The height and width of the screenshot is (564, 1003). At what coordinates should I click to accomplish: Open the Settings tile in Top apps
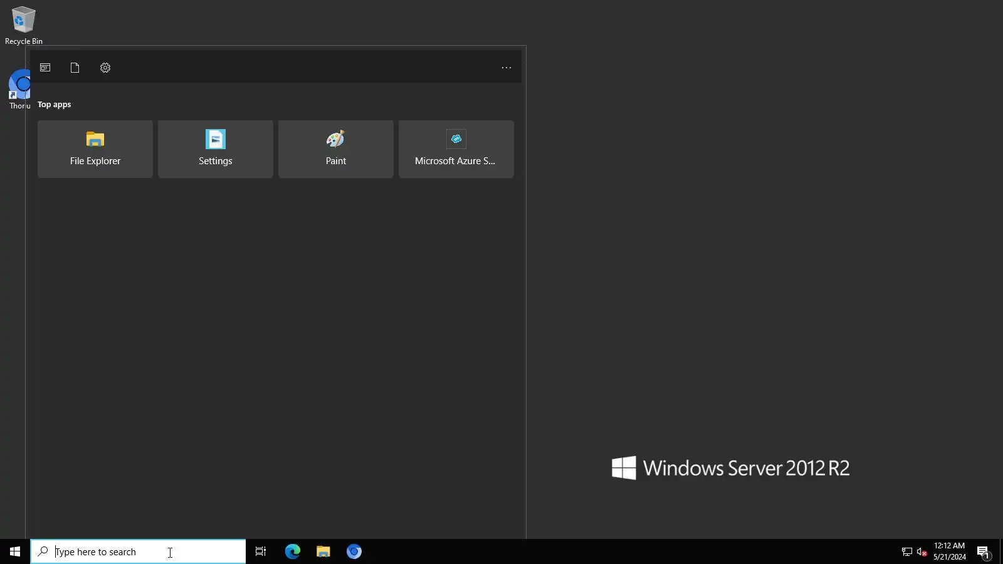(x=216, y=149)
